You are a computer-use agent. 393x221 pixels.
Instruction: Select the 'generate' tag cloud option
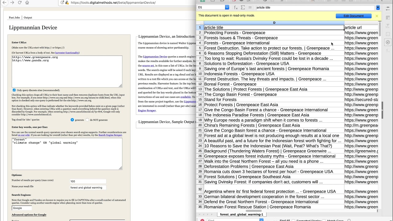click(x=72, y=120)
